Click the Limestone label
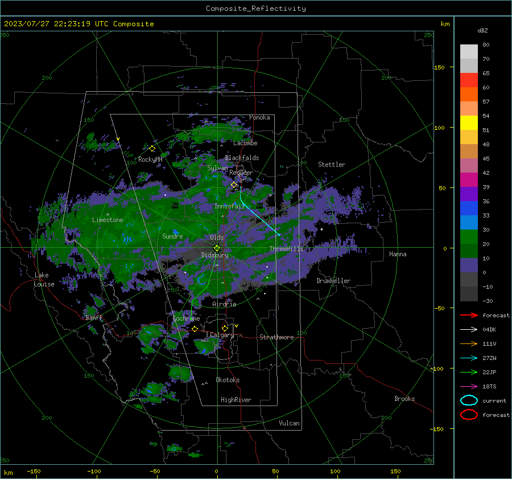 tap(108, 220)
